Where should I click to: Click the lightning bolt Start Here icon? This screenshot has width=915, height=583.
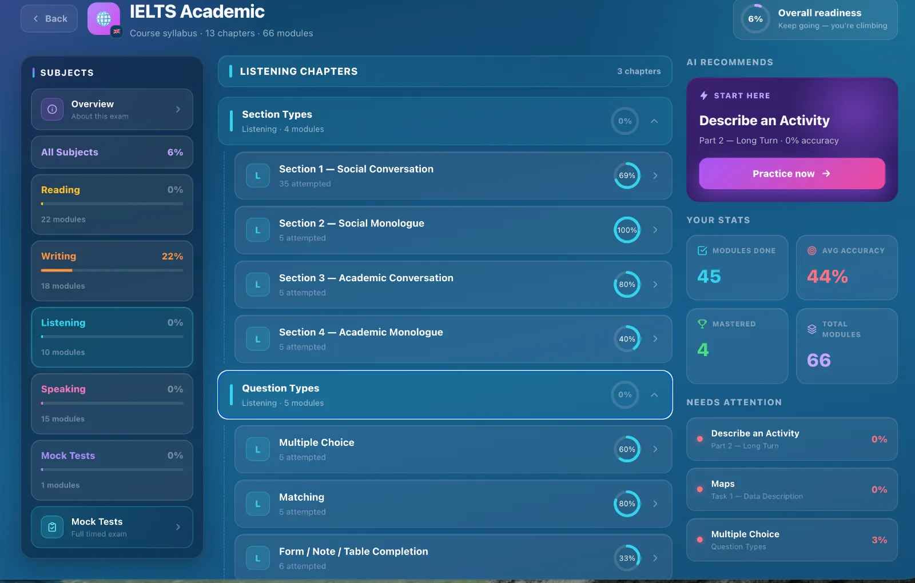pyautogui.click(x=704, y=95)
